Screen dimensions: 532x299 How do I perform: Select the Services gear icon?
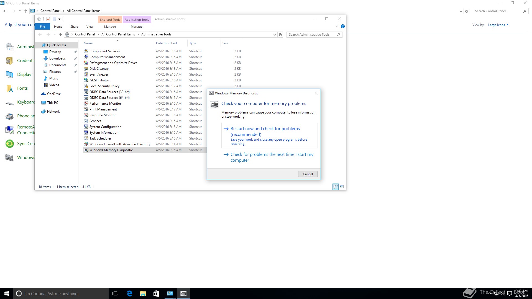(x=86, y=121)
